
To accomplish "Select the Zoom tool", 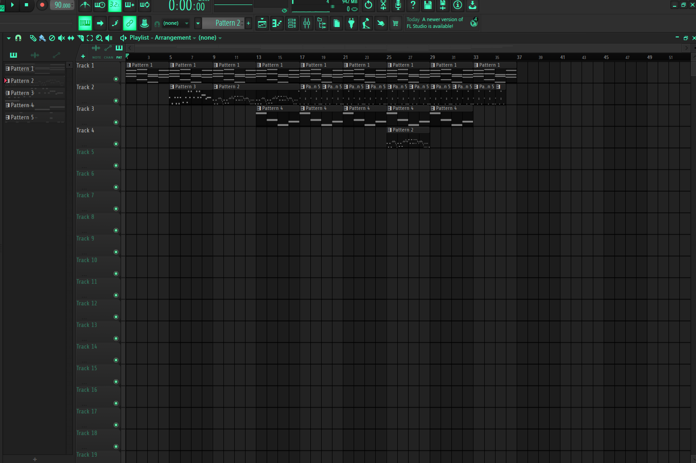I will click(x=99, y=38).
